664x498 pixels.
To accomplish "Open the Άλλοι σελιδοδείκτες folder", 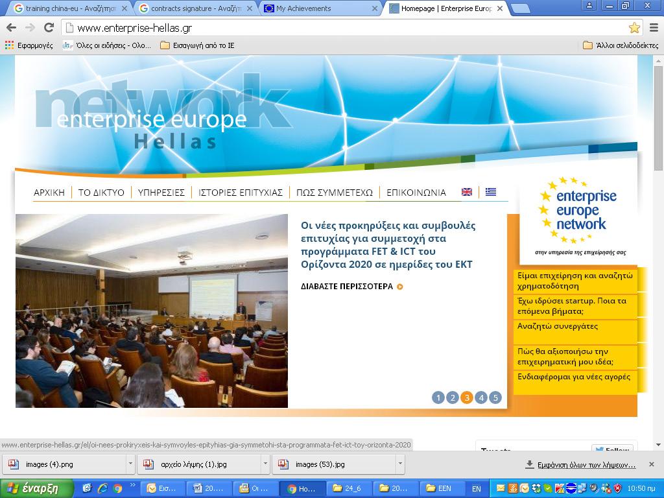I will (x=621, y=45).
